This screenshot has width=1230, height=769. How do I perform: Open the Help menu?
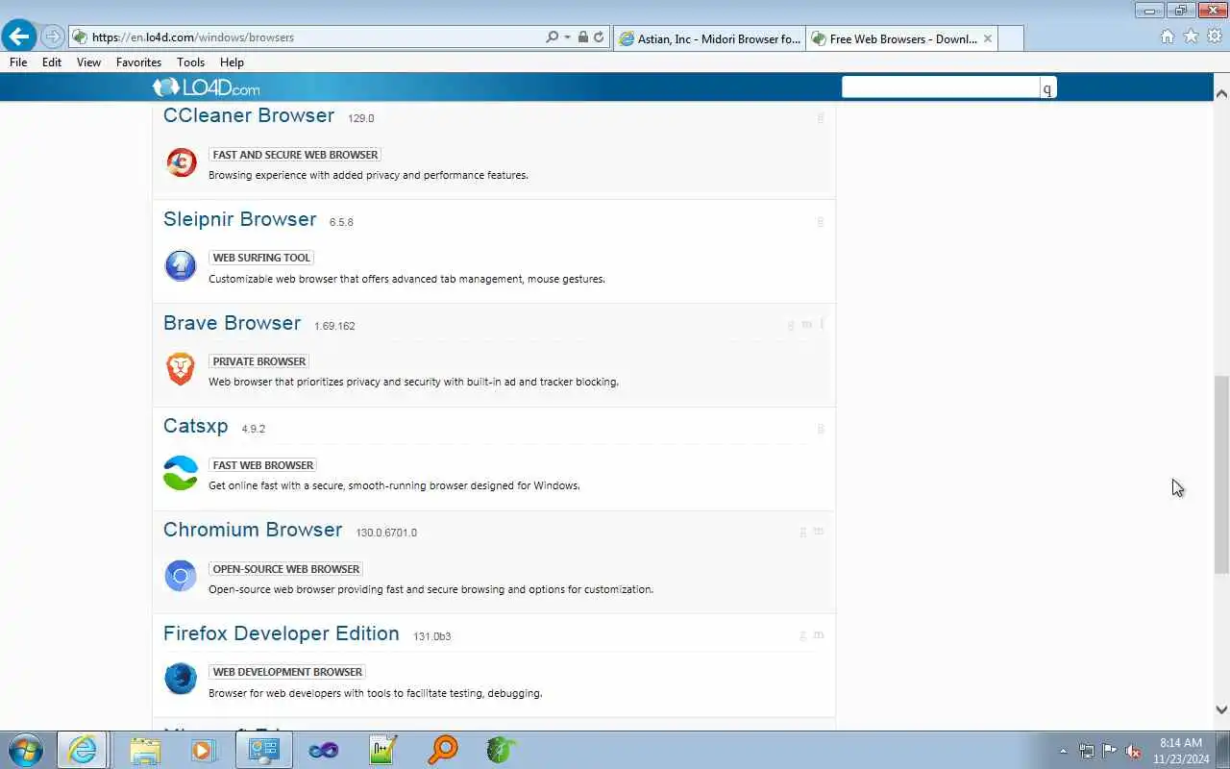click(x=232, y=62)
